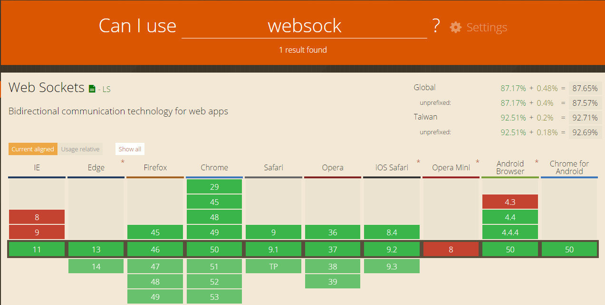Open the Web Sockets feature title link
Image resolution: width=605 pixels, height=305 pixels.
point(47,88)
